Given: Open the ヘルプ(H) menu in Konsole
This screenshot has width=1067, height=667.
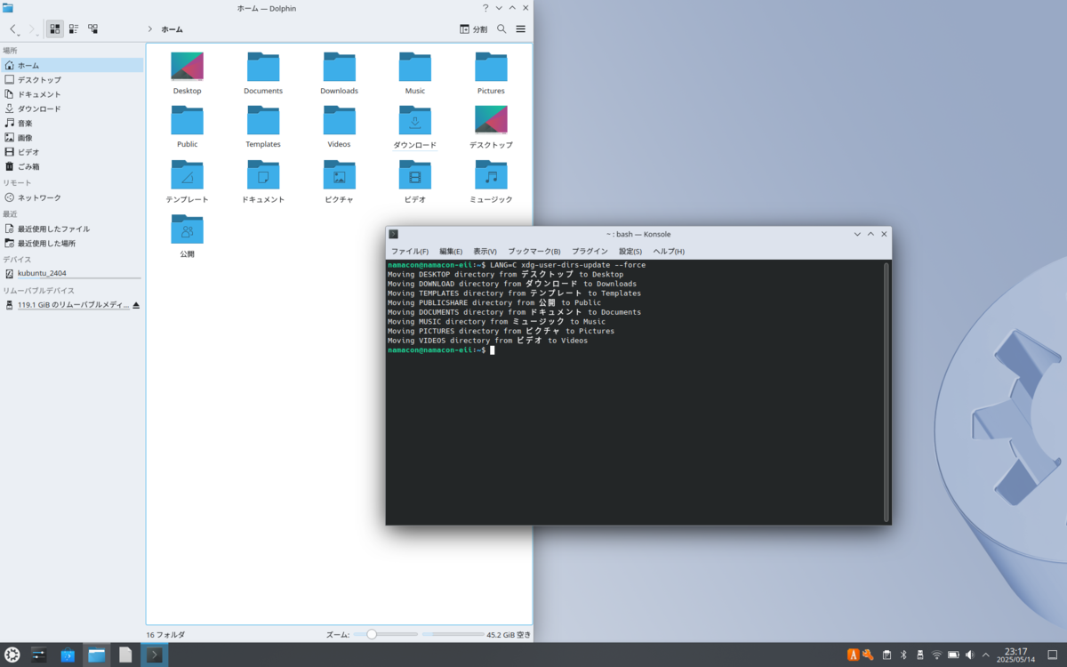Looking at the screenshot, I should coord(669,252).
